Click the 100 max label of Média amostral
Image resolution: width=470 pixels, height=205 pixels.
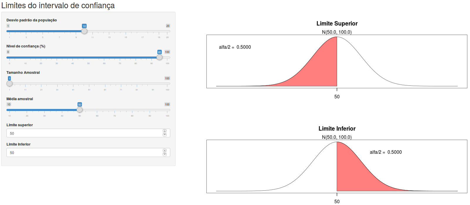(167, 104)
